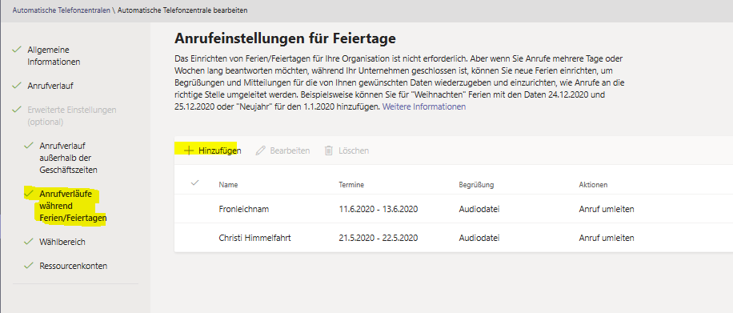Screen dimensions: 733x313
Task: Toggle select-all checkmark in the table header
Action: click(x=195, y=183)
